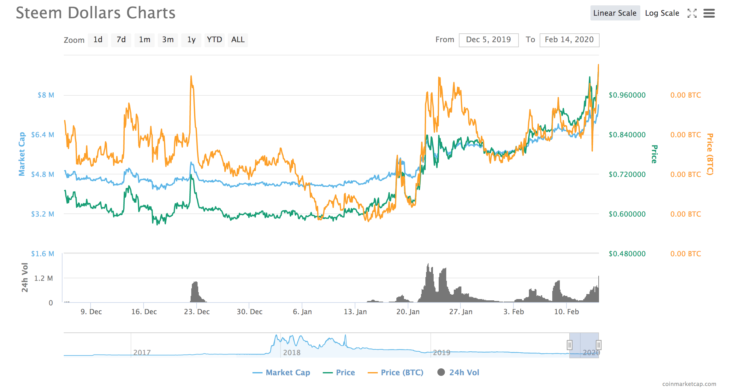Toggle Market Cap series in legend
The height and width of the screenshot is (391, 729).
(282, 372)
